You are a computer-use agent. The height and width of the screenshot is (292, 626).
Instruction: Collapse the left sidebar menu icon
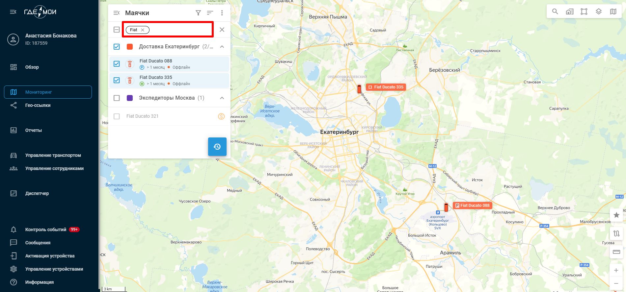pyautogui.click(x=13, y=12)
